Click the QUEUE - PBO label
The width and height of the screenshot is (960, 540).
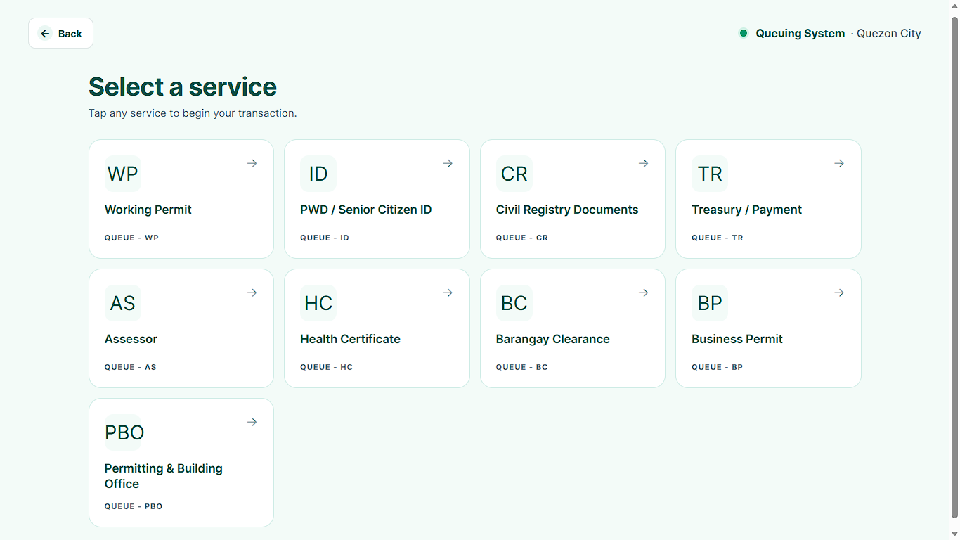[134, 506]
